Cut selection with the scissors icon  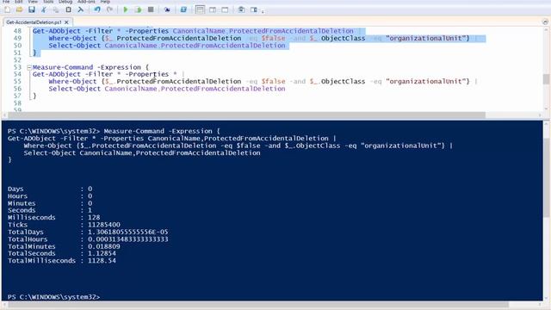click(44, 9)
